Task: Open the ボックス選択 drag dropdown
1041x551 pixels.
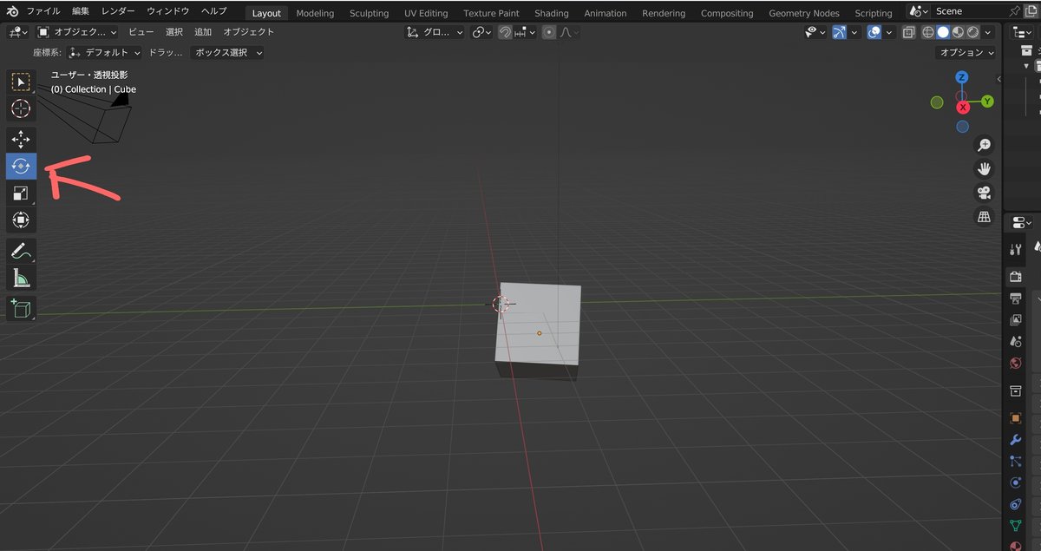Action: (x=227, y=52)
